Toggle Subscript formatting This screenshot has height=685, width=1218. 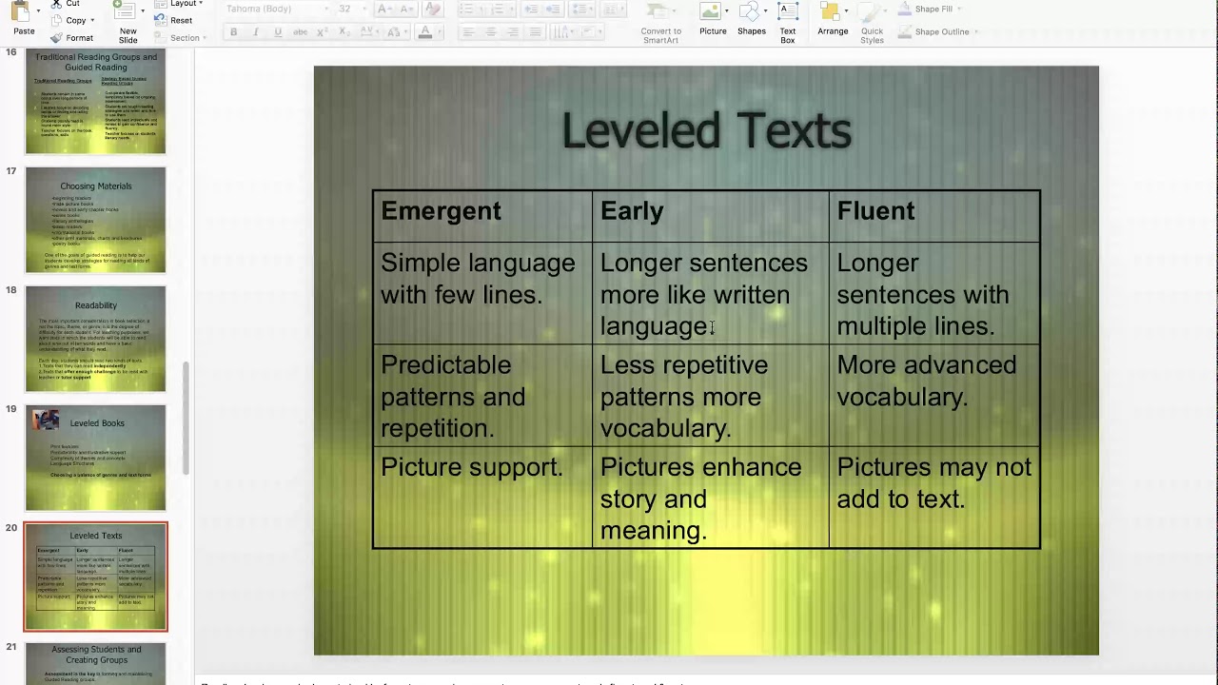tap(344, 32)
